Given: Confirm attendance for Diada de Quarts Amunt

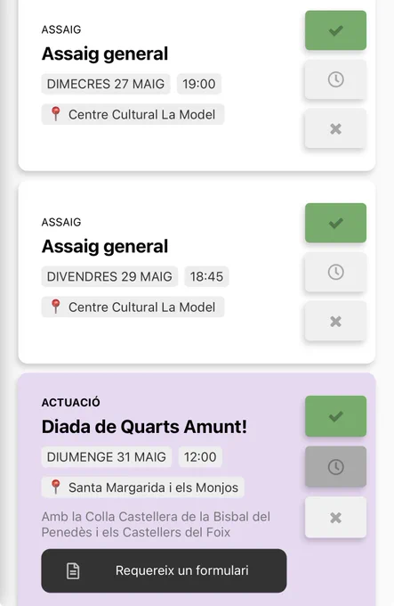Looking at the screenshot, I should [x=335, y=416].
